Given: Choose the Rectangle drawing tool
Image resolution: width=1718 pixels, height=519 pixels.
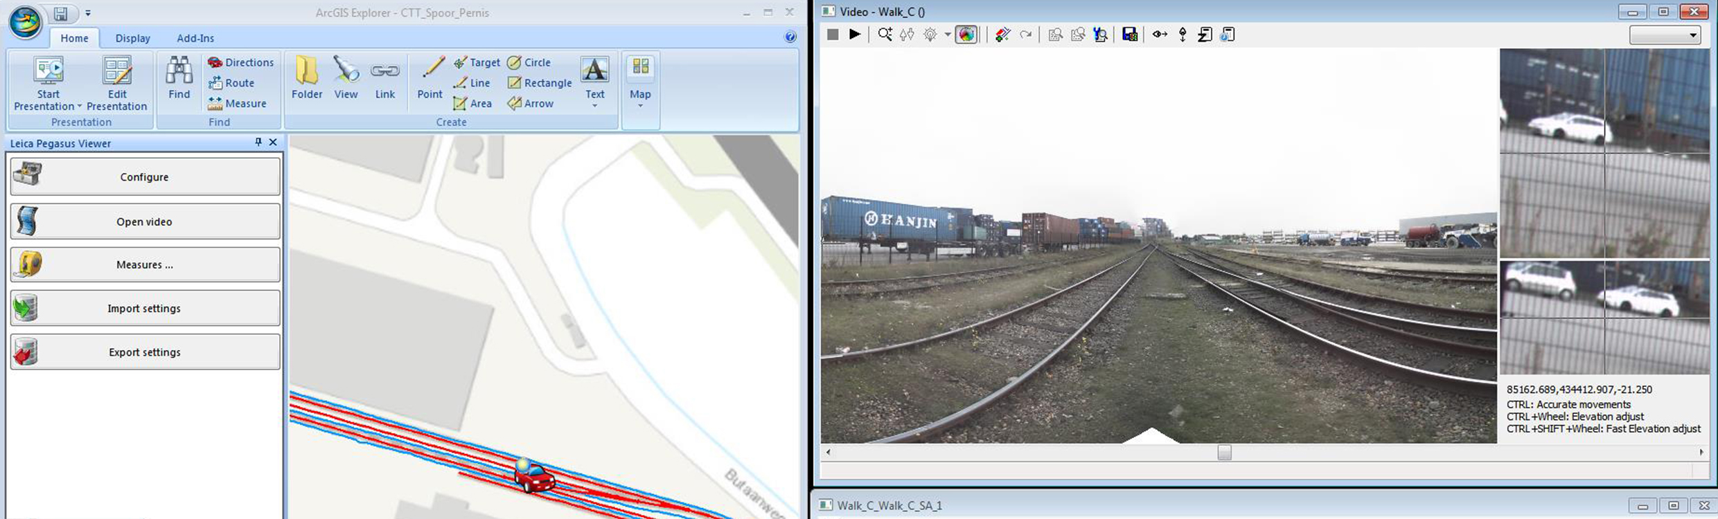Looking at the screenshot, I should click(x=540, y=83).
